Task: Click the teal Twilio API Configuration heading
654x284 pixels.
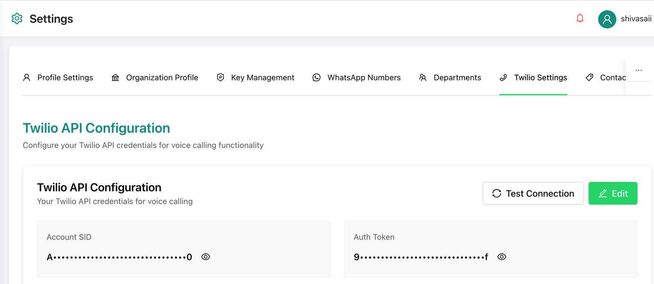Action: [96, 128]
